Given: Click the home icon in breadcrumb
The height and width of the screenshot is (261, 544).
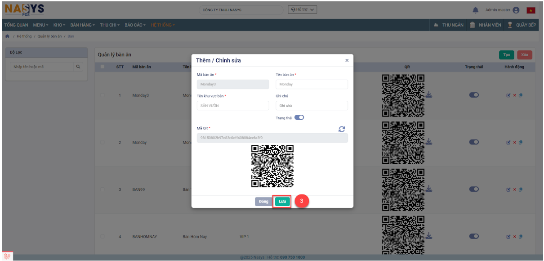Looking at the screenshot, I should click(x=7, y=36).
